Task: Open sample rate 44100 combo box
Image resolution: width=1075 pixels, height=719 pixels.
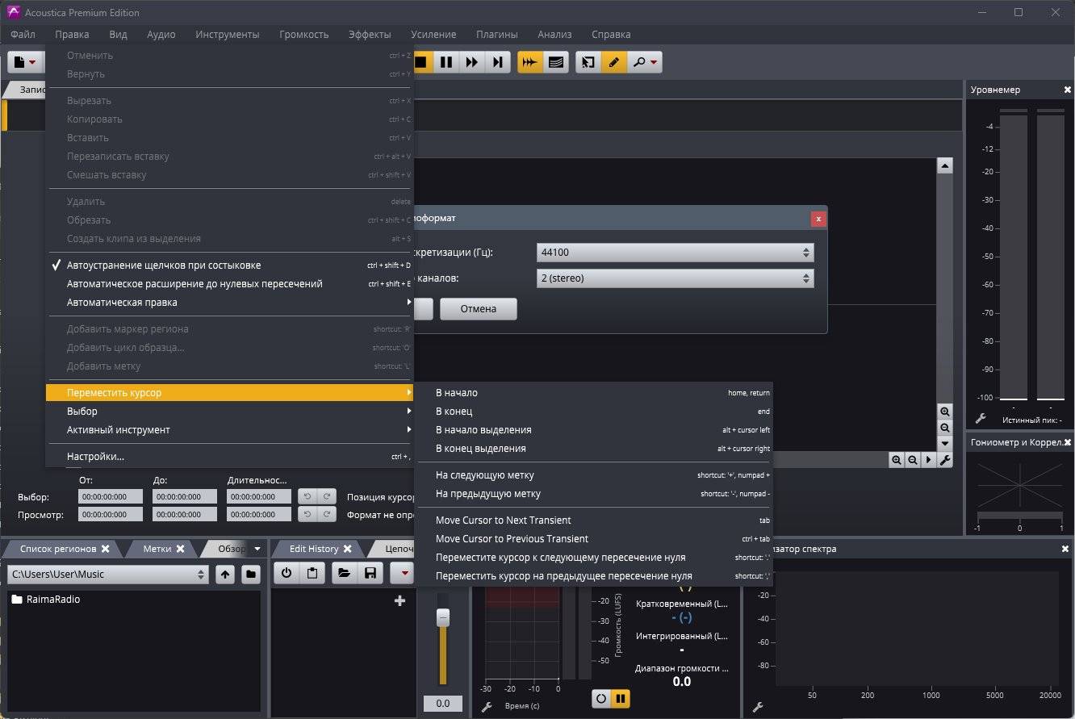Action: point(675,253)
